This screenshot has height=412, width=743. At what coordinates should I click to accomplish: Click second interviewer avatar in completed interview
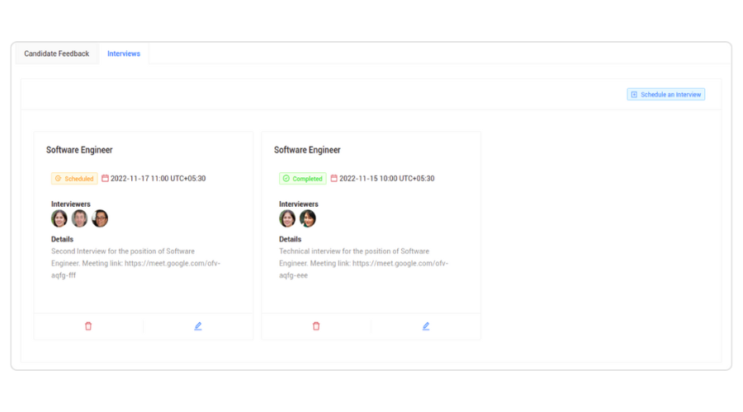[308, 218]
